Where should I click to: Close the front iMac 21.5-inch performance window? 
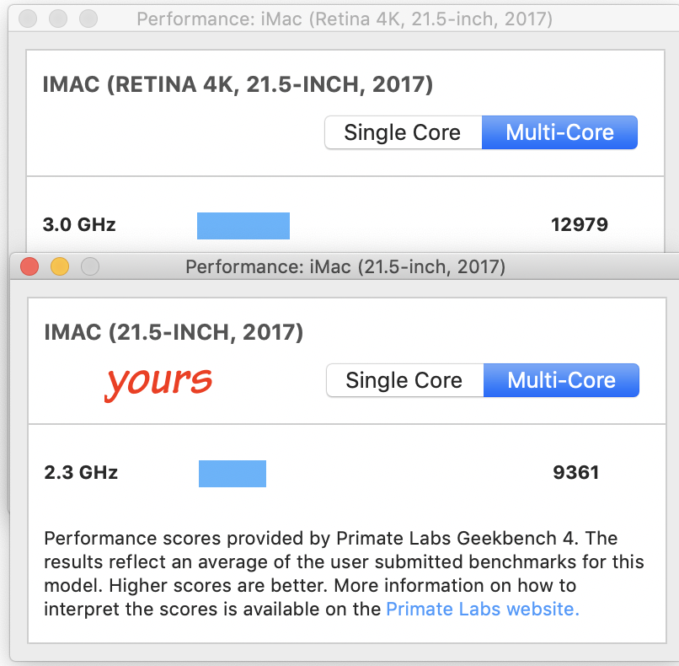(x=29, y=267)
